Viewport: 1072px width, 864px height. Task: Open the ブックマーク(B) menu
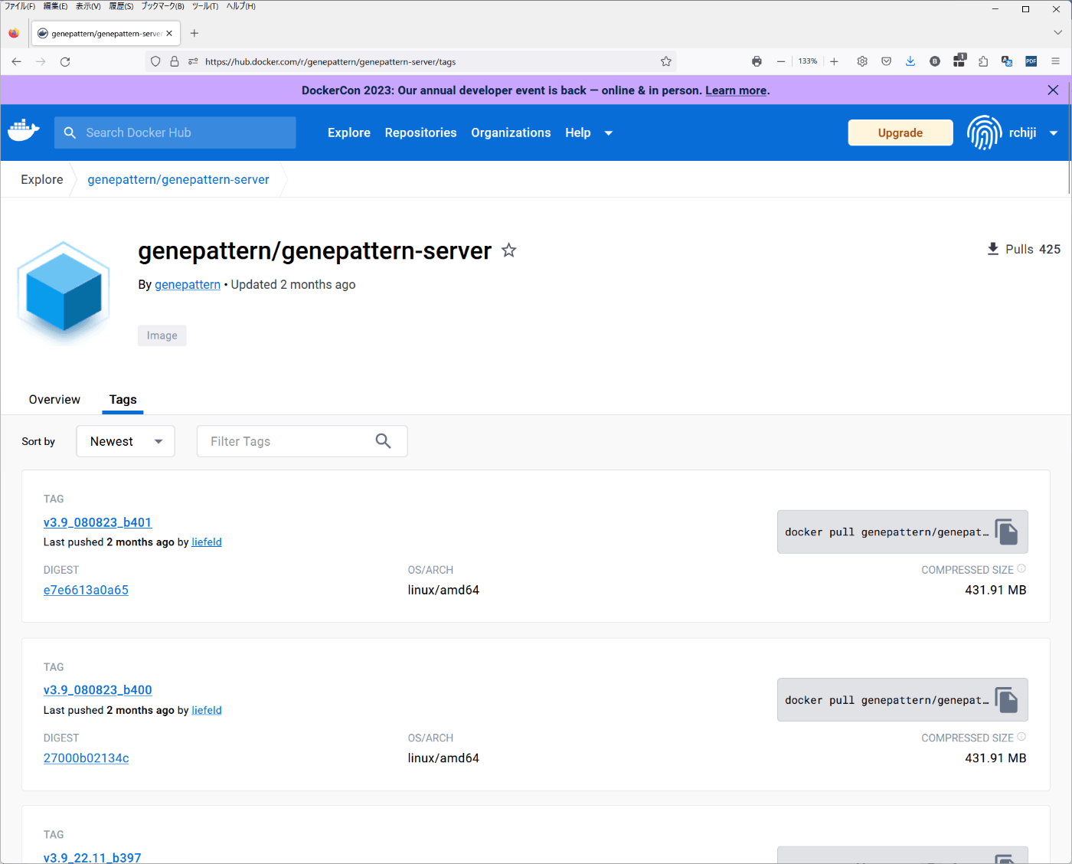[162, 6]
